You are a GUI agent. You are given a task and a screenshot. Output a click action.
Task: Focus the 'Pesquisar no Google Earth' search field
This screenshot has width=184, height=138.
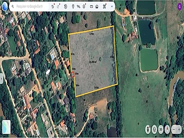(x=30, y=6)
